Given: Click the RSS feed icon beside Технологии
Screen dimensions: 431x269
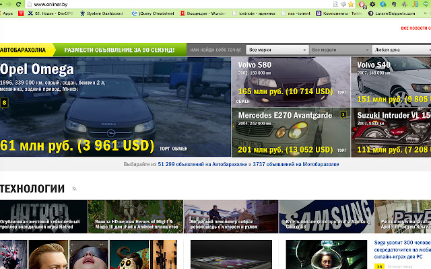Looking at the screenshot, I should click(74, 189).
